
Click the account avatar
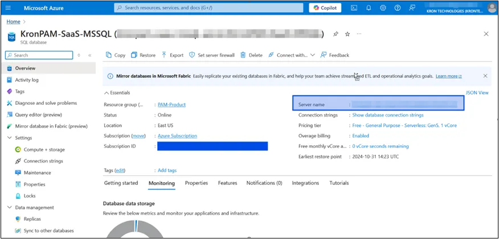pyautogui.click(x=492, y=7)
